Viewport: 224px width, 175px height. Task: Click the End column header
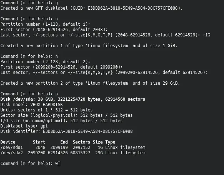point(64,142)
